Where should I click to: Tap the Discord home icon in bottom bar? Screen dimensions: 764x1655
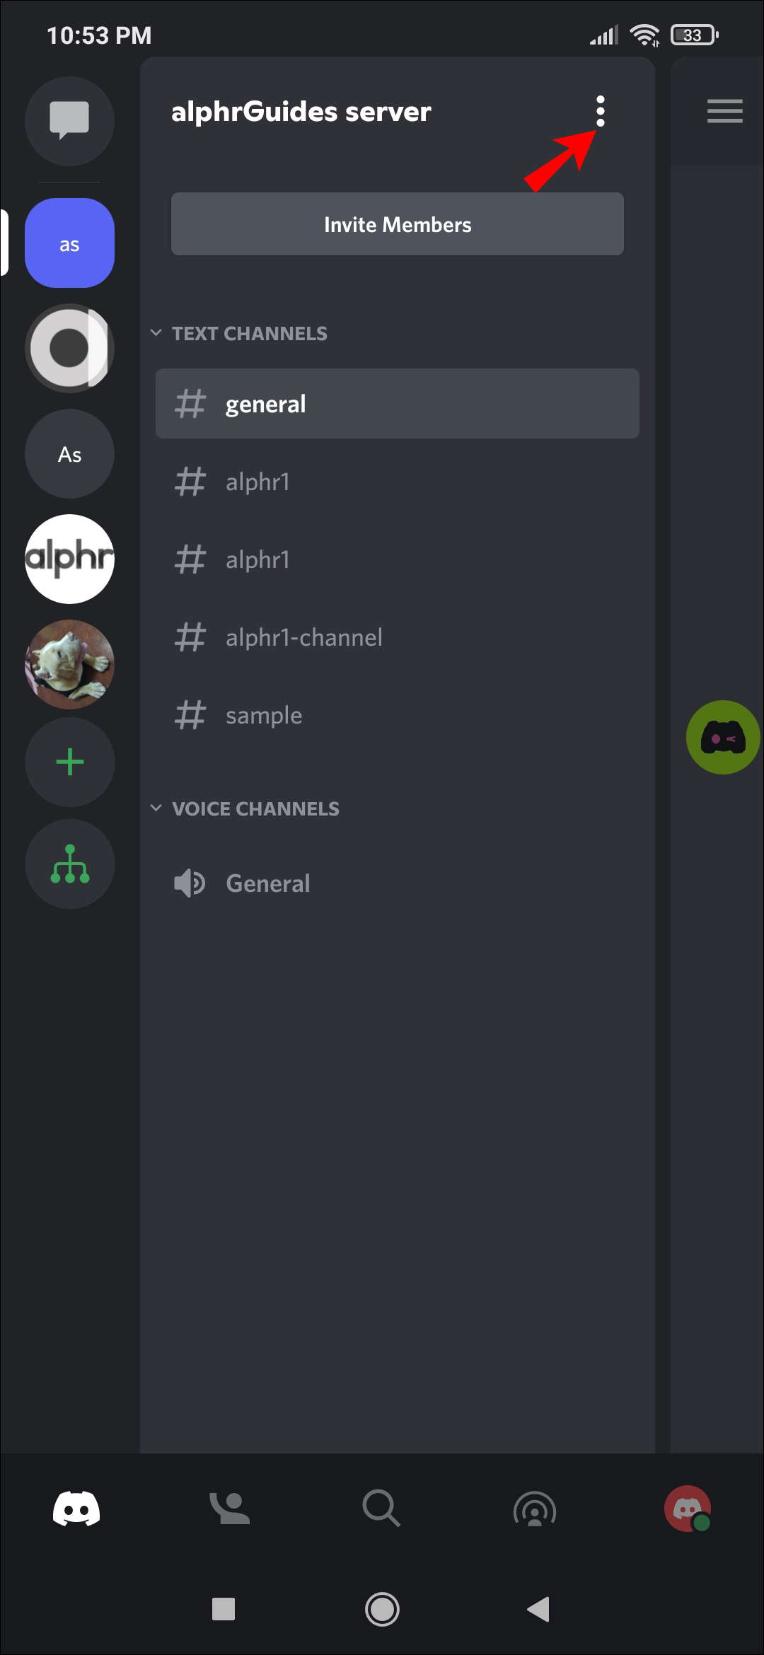[76, 1509]
